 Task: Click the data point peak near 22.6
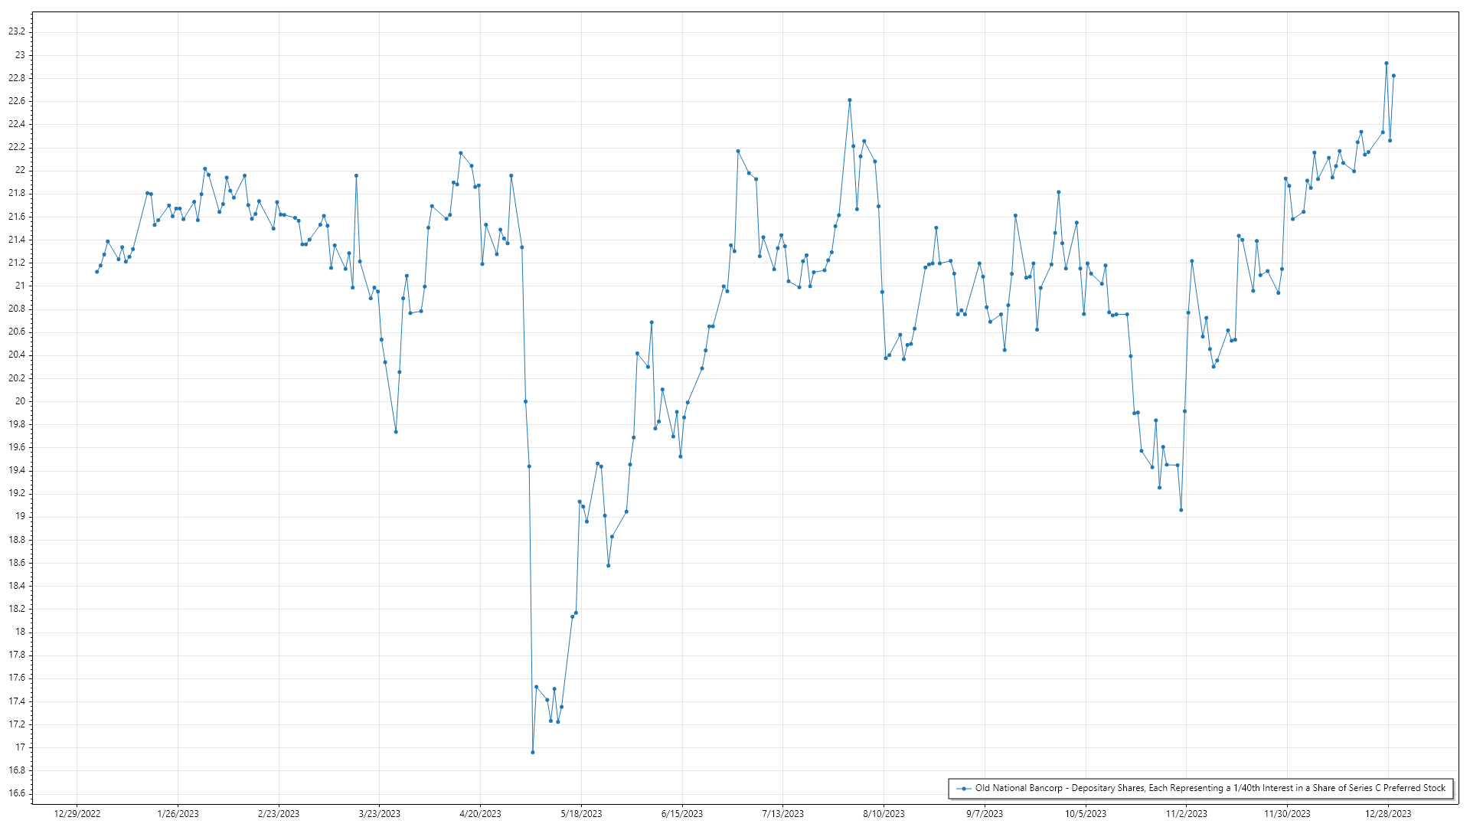click(x=849, y=100)
